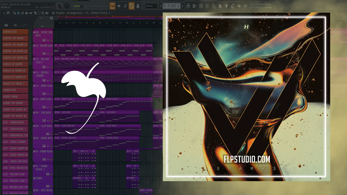Open the Piano roll from toolbar
Image resolution: width=347 pixels, height=195 pixels.
pos(195,6)
